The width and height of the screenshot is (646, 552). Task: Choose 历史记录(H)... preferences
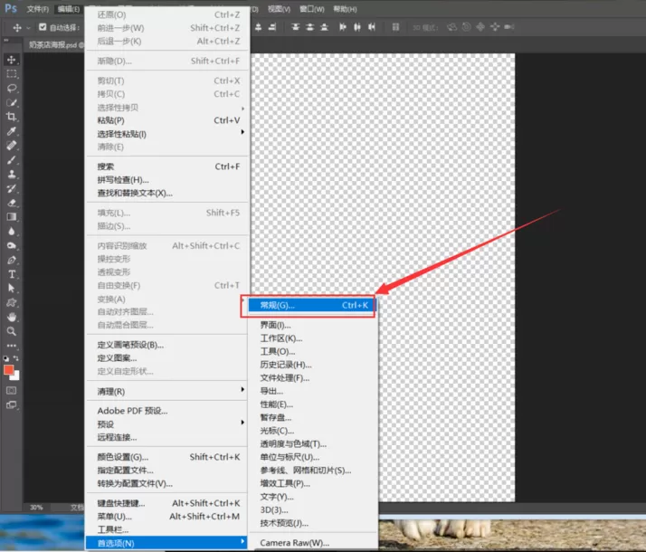[313, 365]
